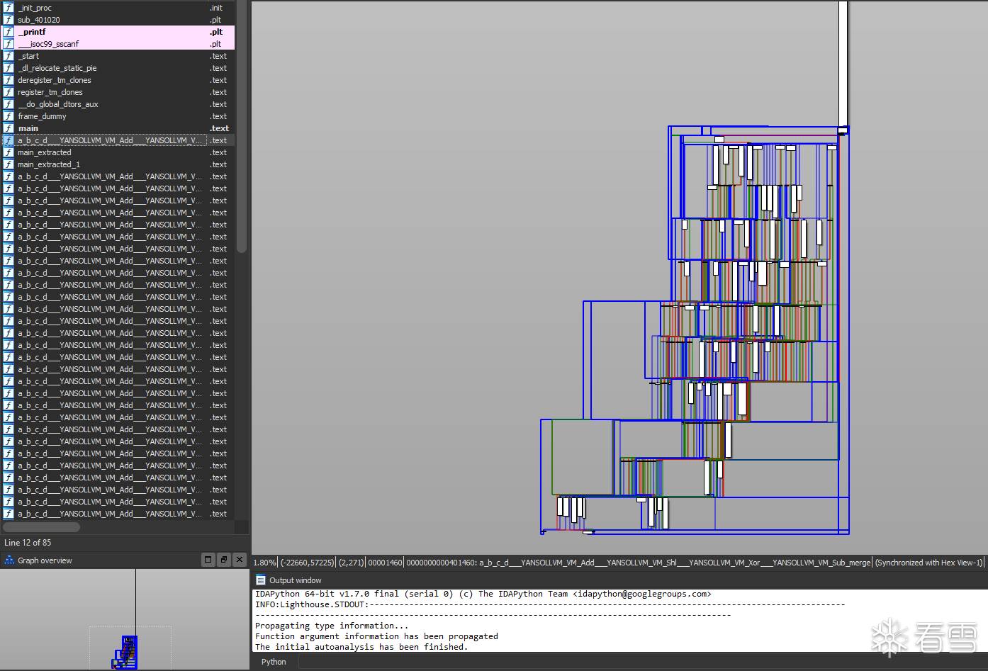
Task: Click the function icon next to _printf
Action: tap(9, 32)
